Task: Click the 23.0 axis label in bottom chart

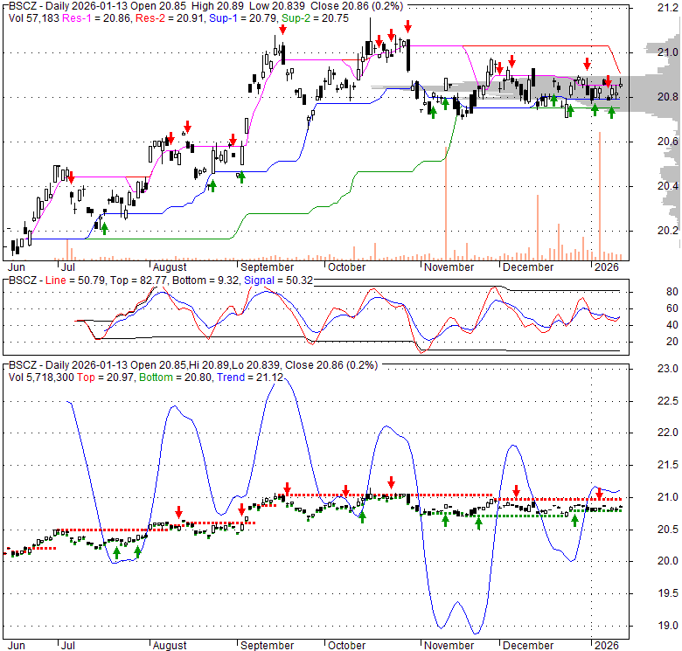Action: pos(668,369)
